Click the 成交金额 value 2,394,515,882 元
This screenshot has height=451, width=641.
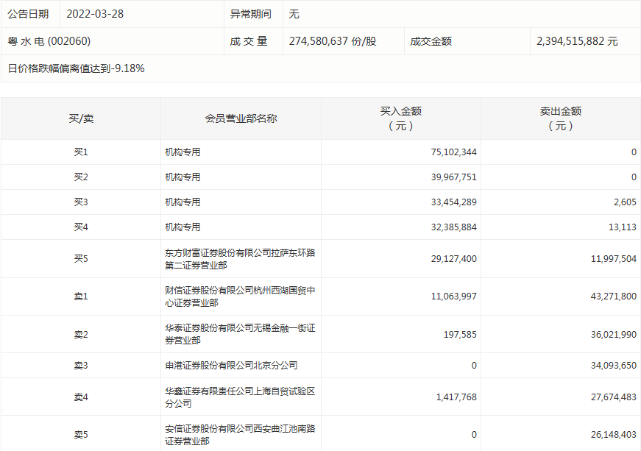click(578, 41)
